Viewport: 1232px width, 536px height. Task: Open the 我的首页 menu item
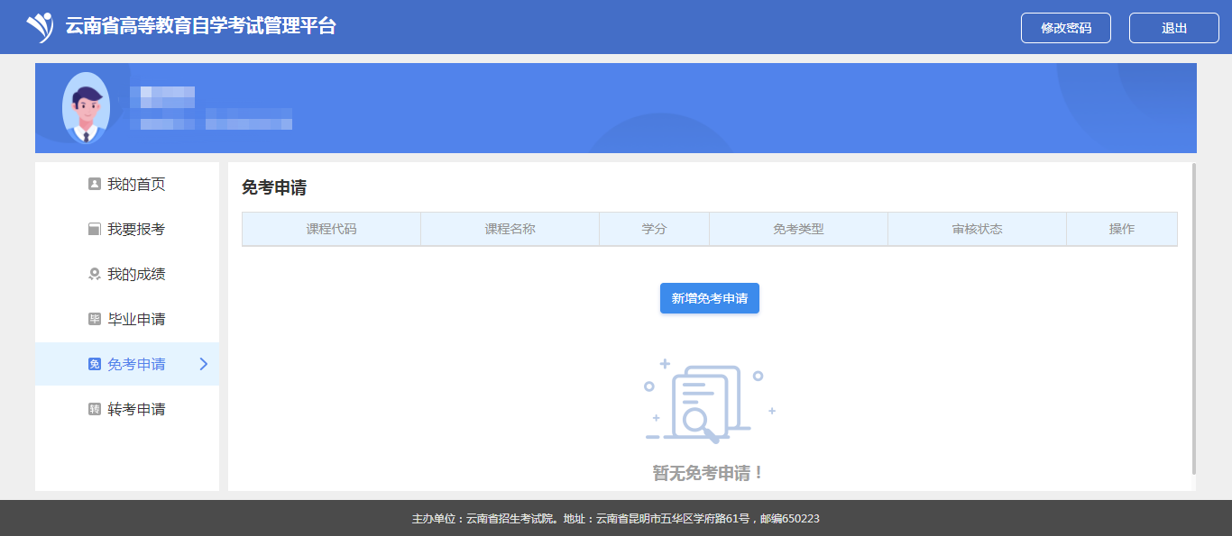click(x=136, y=185)
